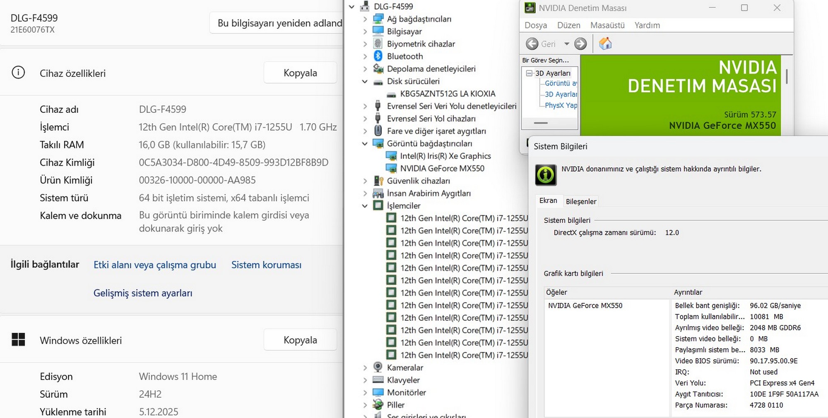The image size is (828, 418).
Task: Click Kopyala button for Cihaz özellikleri
Action: (300, 73)
